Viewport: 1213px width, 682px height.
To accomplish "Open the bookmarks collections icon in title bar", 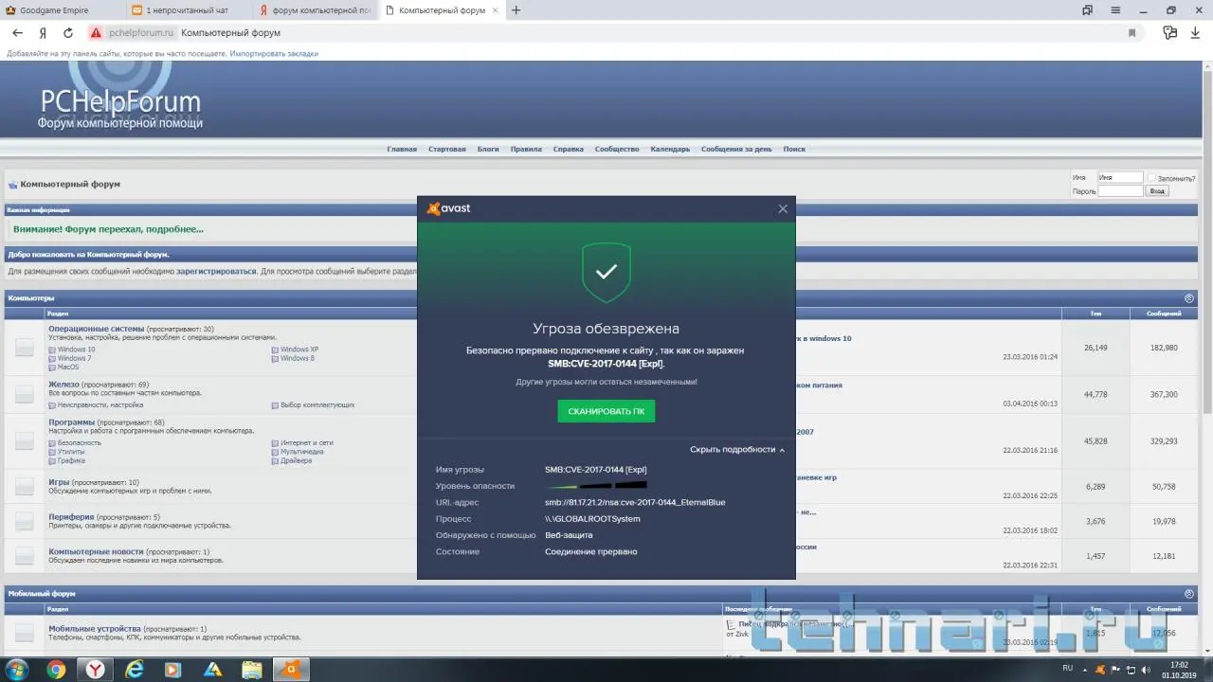I will pyautogui.click(x=1087, y=10).
